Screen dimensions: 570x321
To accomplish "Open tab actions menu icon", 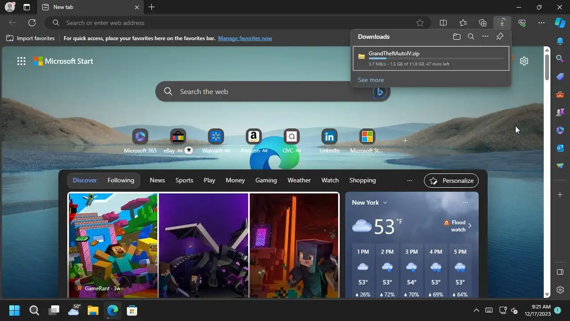I will coord(27,7).
